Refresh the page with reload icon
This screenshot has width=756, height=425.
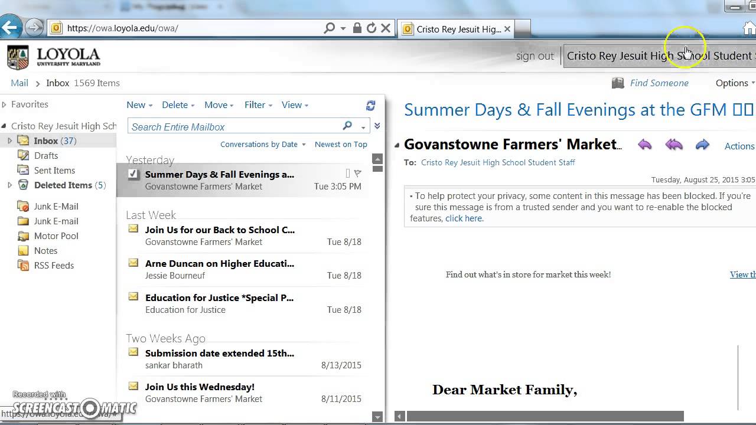pyautogui.click(x=372, y=28)
